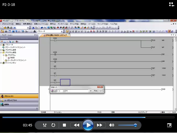
Task: Click the Fast forward button
Action: point(99,125)
